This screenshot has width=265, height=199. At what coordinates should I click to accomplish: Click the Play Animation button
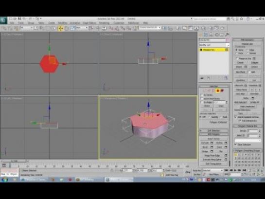coord(235,170)
